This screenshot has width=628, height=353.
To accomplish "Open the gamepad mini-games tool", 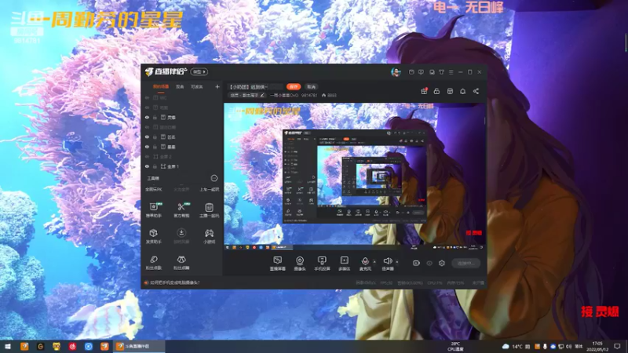I will pos(209,236).
